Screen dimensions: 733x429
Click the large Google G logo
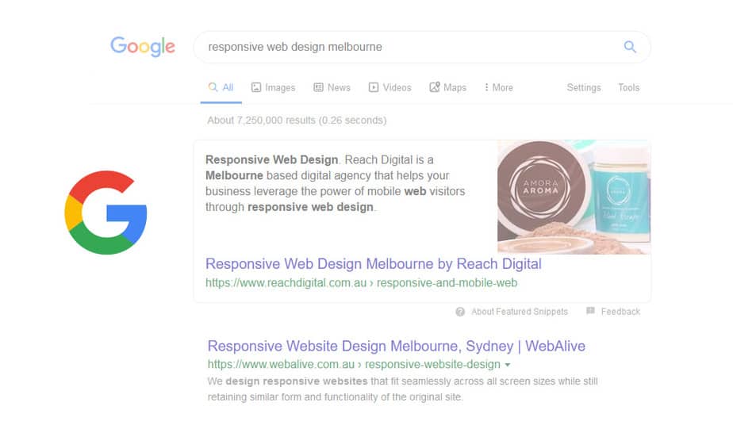tap(106, 213)
